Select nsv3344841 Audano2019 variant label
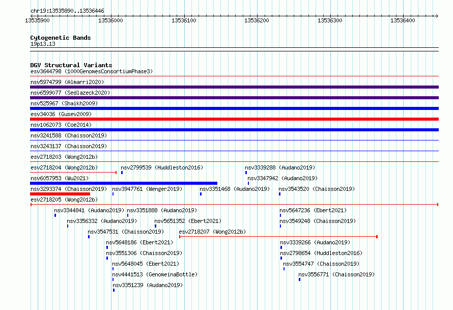Image resolution: width=453 pixels, height=310 pixels. (x=89, y=210)
